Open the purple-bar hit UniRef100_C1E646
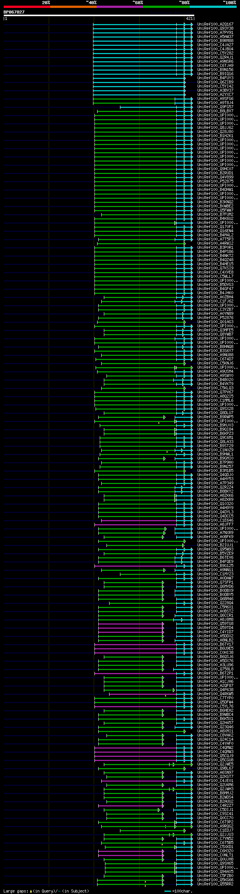Screen dimensions: 240x894 (x=215, y=520)
